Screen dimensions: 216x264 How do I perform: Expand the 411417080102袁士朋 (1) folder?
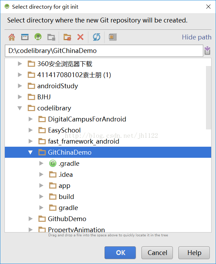tap(20, 75)
